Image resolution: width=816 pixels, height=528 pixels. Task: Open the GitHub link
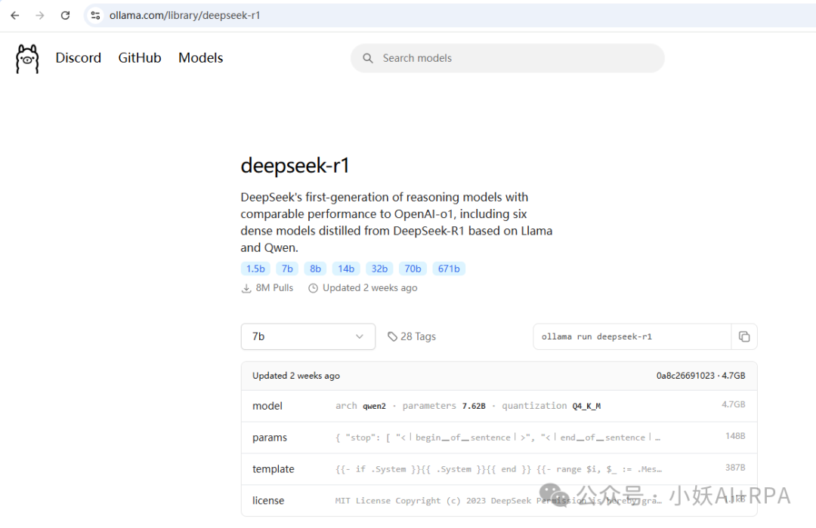point(140,57)
